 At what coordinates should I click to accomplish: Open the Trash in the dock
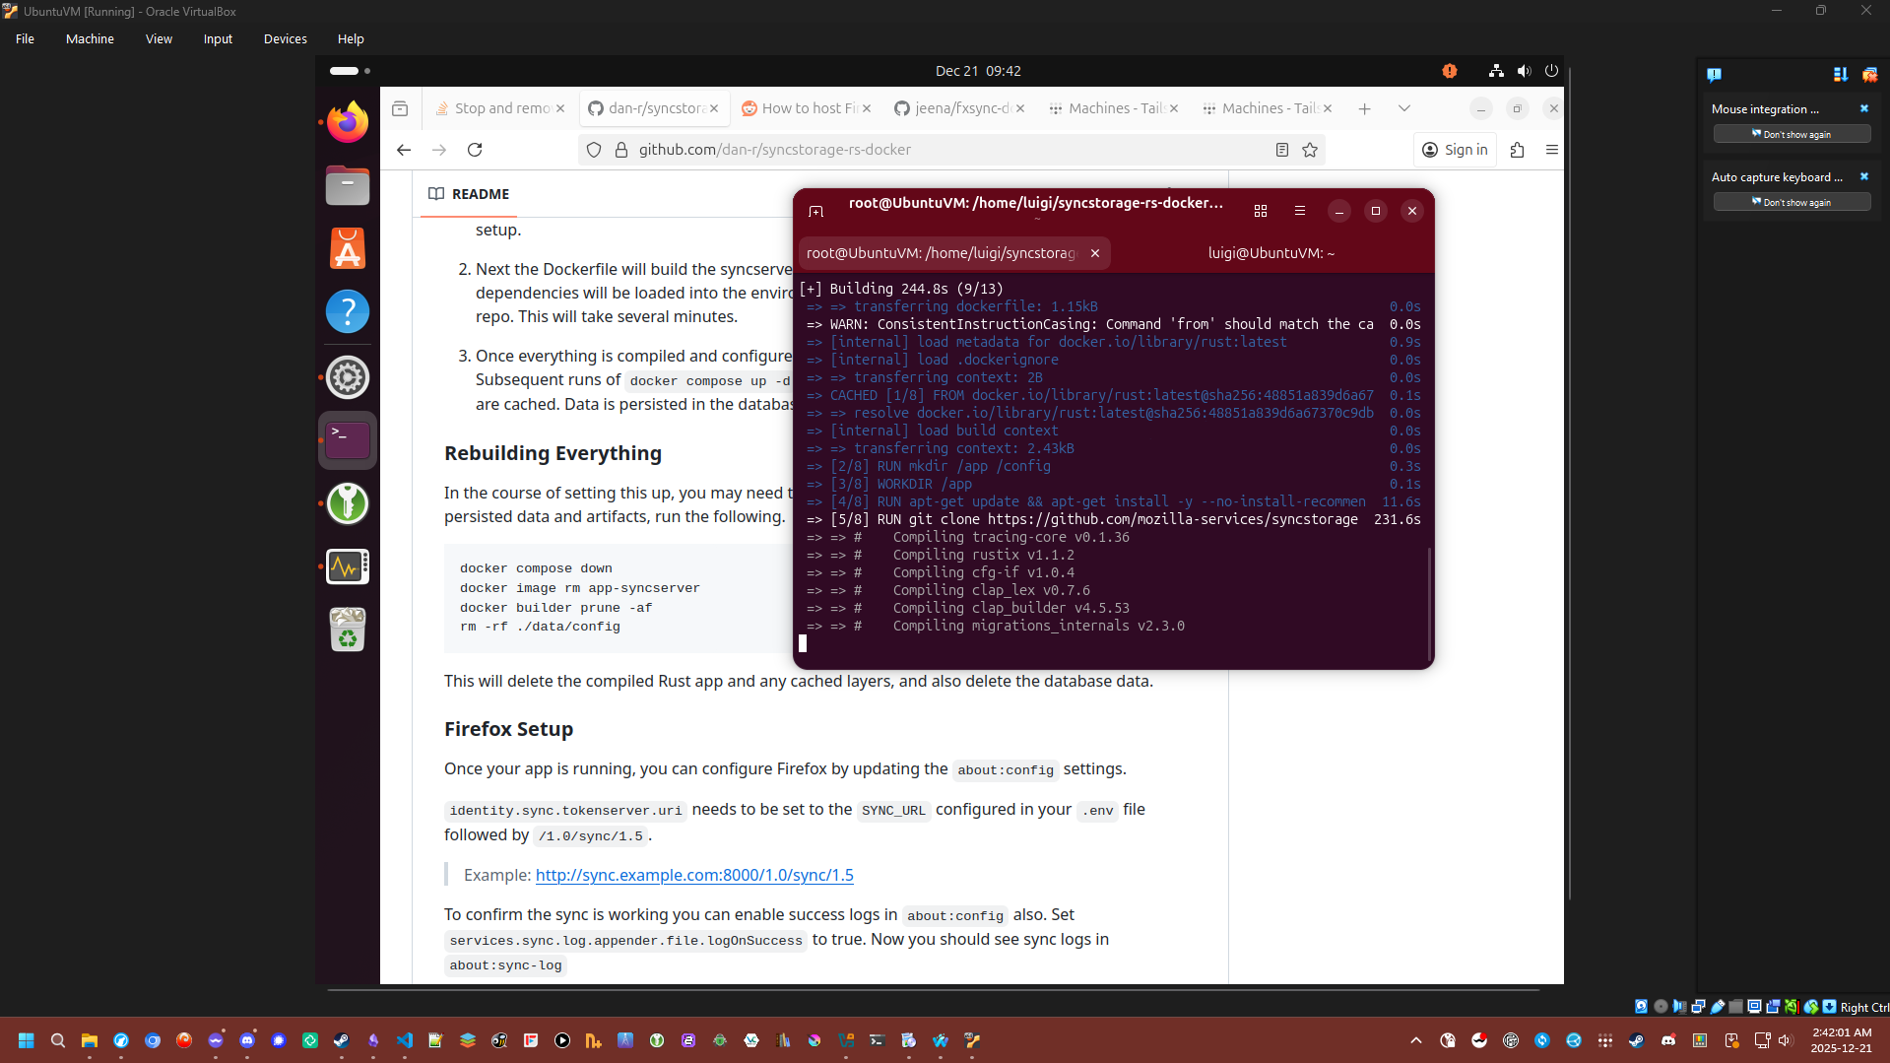[x=348, y=630]
